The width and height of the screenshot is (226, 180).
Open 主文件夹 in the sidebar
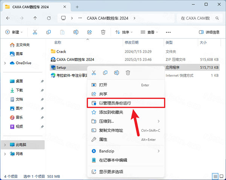coord(20,45)
